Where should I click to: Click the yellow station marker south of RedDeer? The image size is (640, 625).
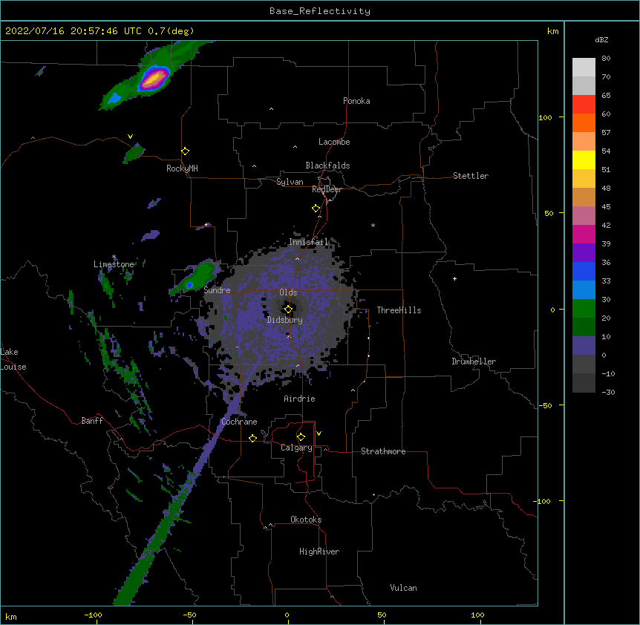(x=316, y=209)
